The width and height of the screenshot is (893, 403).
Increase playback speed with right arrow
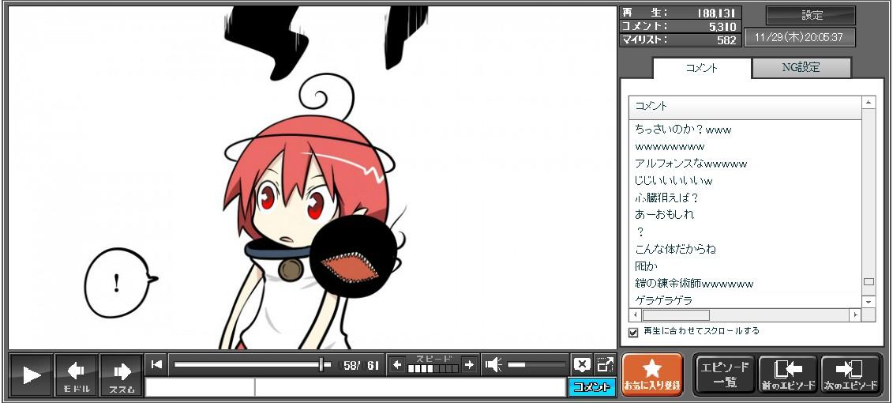[x=469, y=364]
